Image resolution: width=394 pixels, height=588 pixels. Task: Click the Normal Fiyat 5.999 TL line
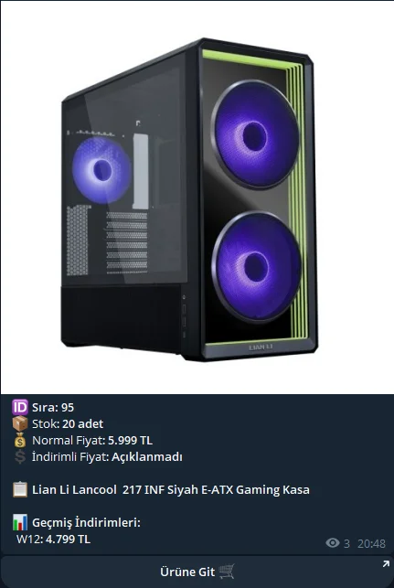point(92,440)
